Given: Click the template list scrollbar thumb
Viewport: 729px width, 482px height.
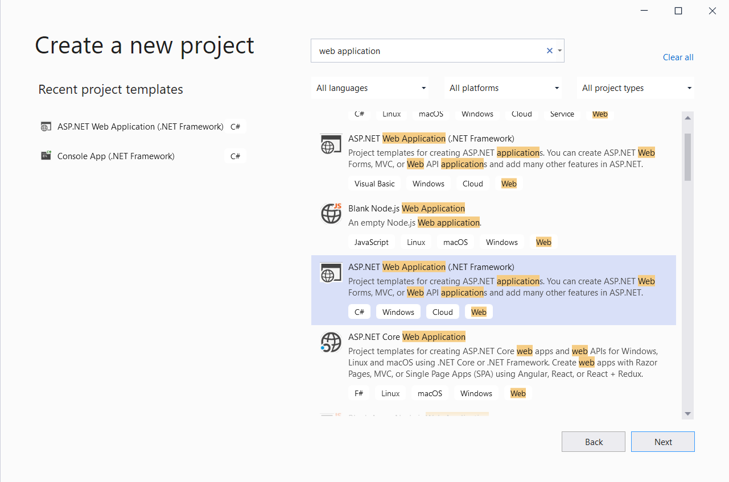Looking at the screenshot, I should [687, 157].
